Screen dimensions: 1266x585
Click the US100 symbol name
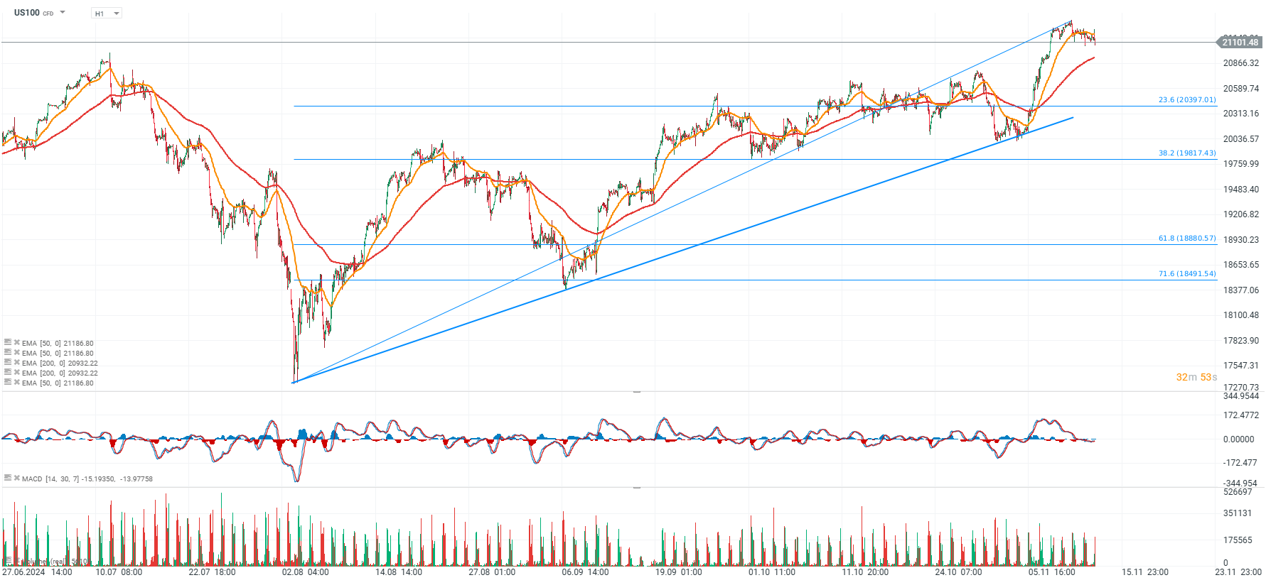[27, 12]
